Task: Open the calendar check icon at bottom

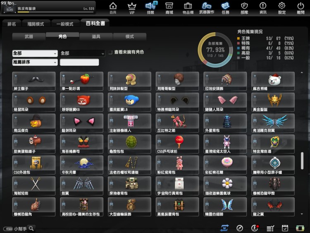Action: (x=285, y=228)
